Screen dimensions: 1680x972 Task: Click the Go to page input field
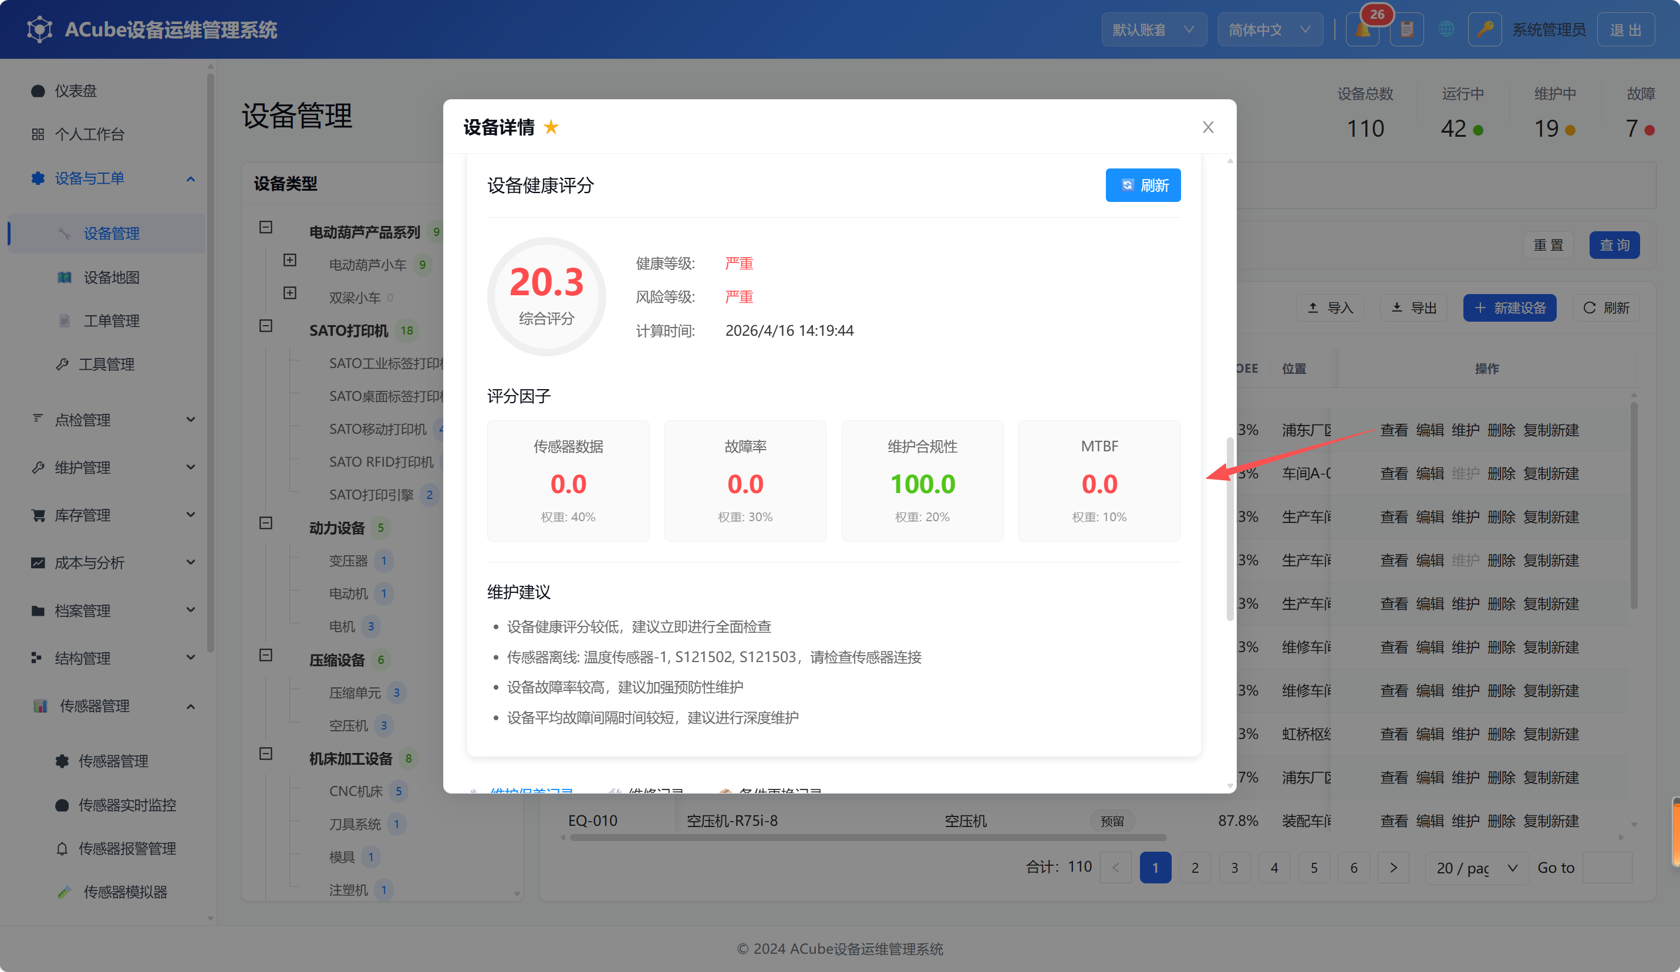[1607, 868]
